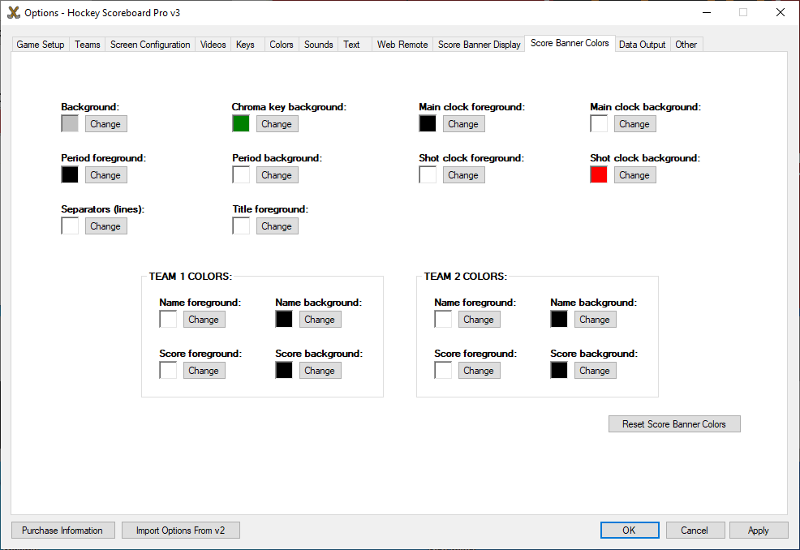Change the Title foreground color

[x=277, y=226]
